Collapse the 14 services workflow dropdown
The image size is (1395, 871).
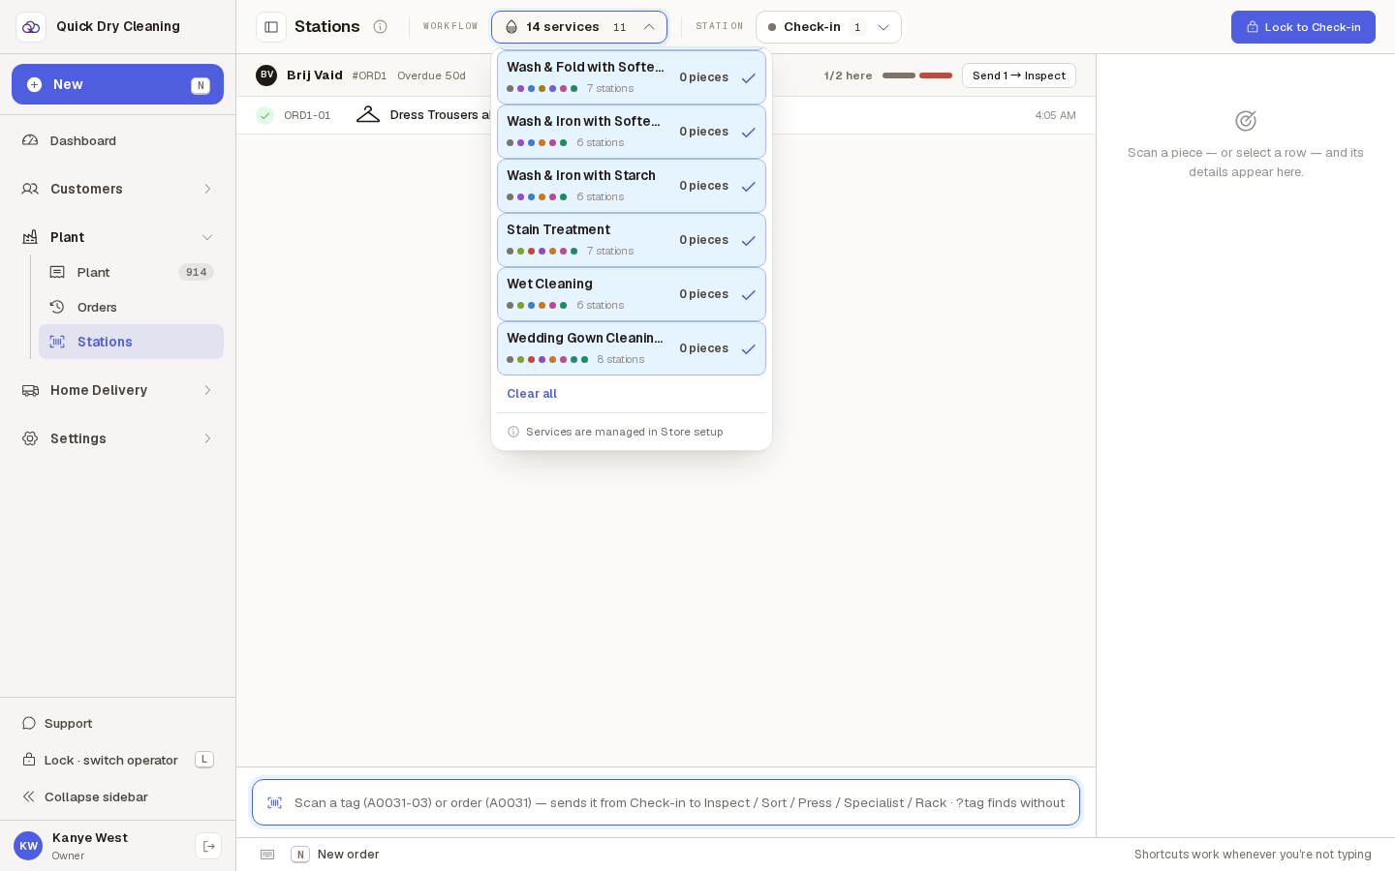pos(579,27)
